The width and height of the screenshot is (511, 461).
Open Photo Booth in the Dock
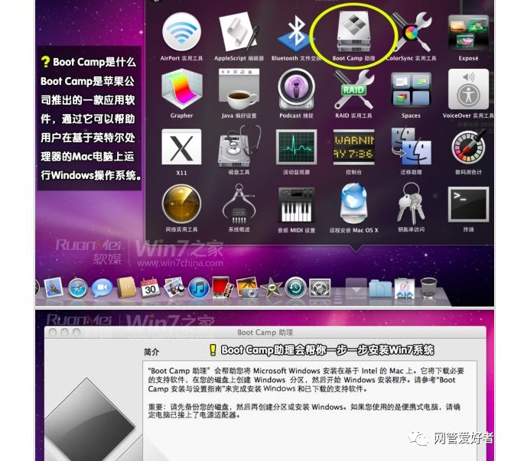[x=223, y=287]
